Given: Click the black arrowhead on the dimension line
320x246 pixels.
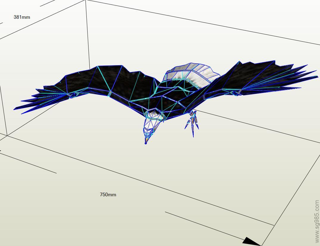Looking at the screenshot, I should click(x=252, y=242).
